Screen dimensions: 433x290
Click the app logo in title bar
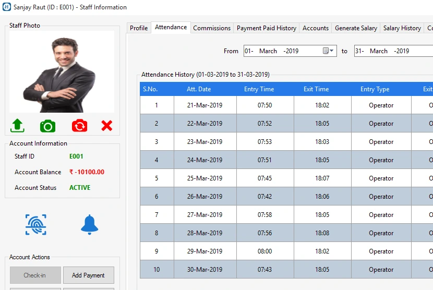pyautogui.click(x=7, y=7)
